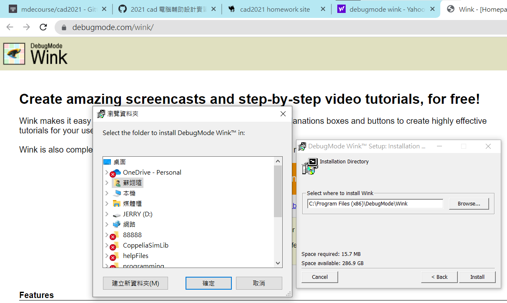Click the browser address bar URL

coord(113,28)
